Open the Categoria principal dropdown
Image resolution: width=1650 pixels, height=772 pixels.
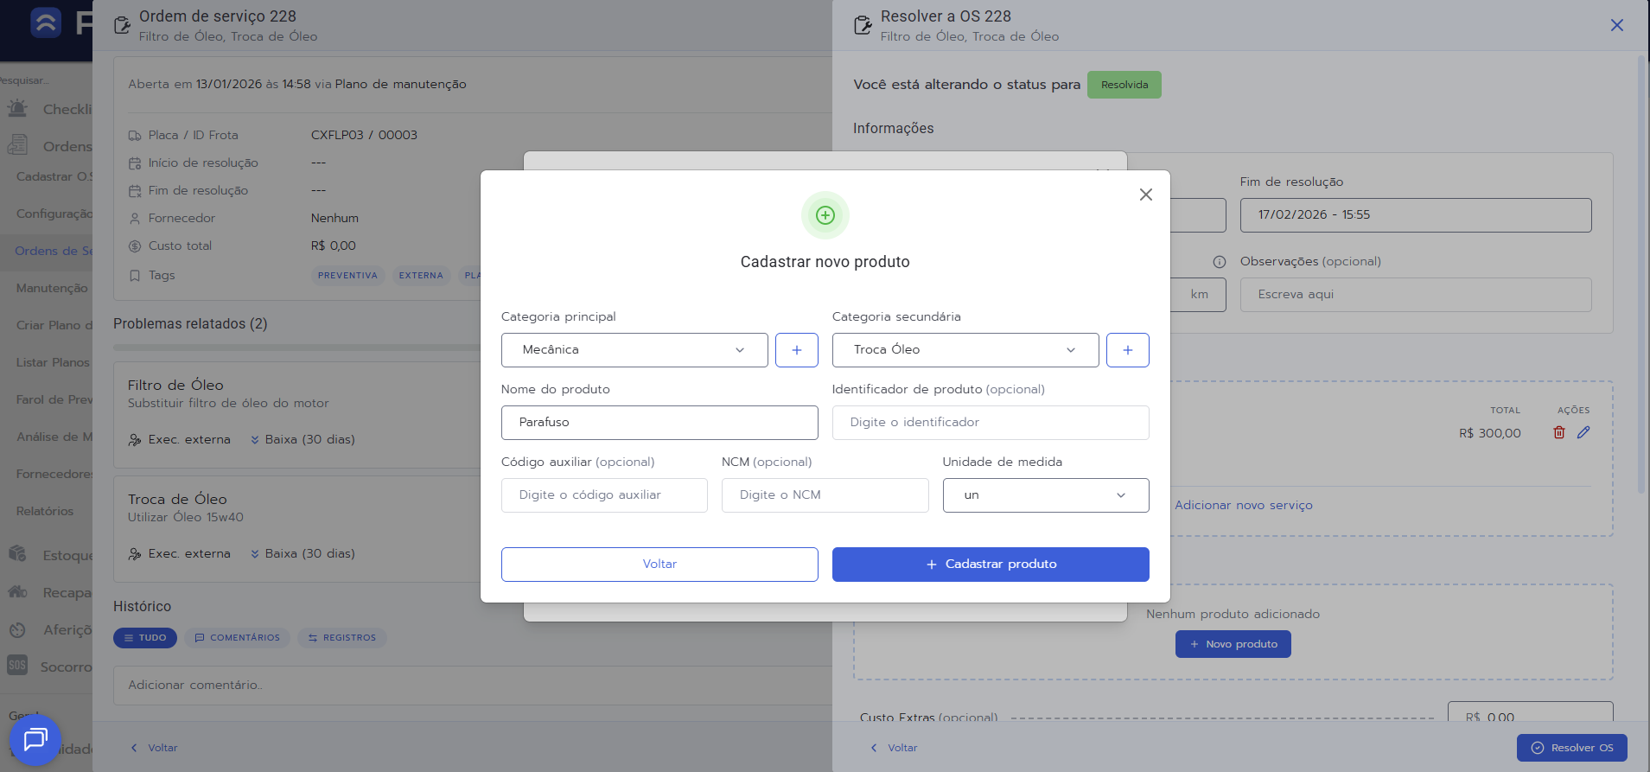point(634,350)
